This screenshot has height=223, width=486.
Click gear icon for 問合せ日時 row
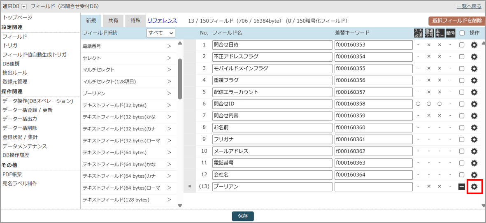coord(474,45)
